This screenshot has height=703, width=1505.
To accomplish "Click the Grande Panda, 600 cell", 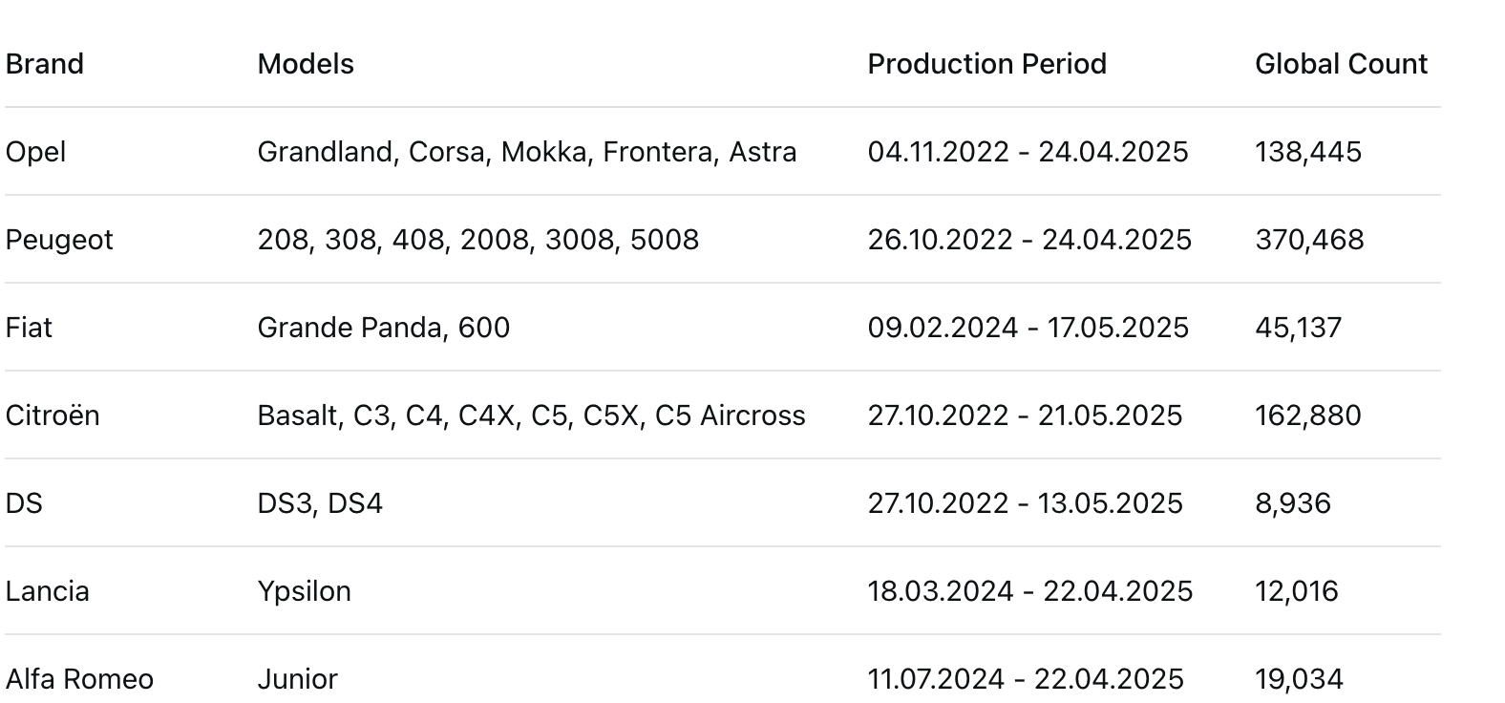I will tap(384, 328).
